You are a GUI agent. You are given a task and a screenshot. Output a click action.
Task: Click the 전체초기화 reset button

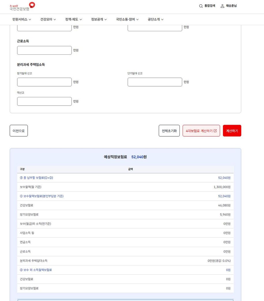click(169, 131)
